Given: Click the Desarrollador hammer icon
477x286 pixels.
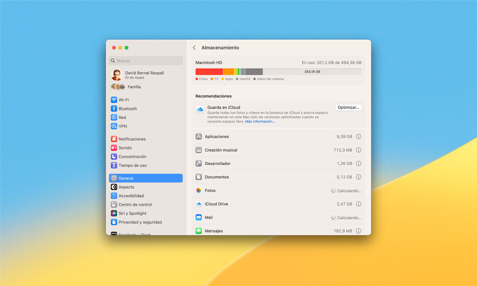Looking at the screenshot, I should pos(198,163).
